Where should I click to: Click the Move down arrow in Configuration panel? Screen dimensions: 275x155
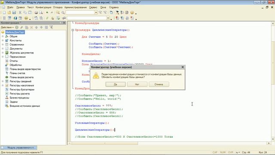pyautogui.click(x=41, y=28)
